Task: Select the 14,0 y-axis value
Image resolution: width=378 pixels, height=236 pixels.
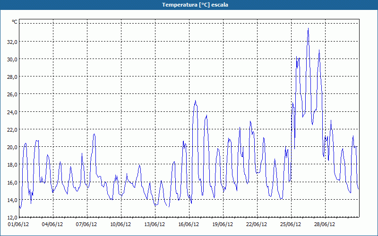Action: click(12, 200)
